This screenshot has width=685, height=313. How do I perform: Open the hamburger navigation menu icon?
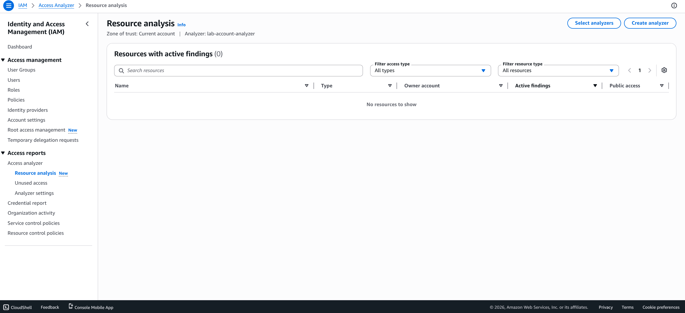tap(9, 5)
